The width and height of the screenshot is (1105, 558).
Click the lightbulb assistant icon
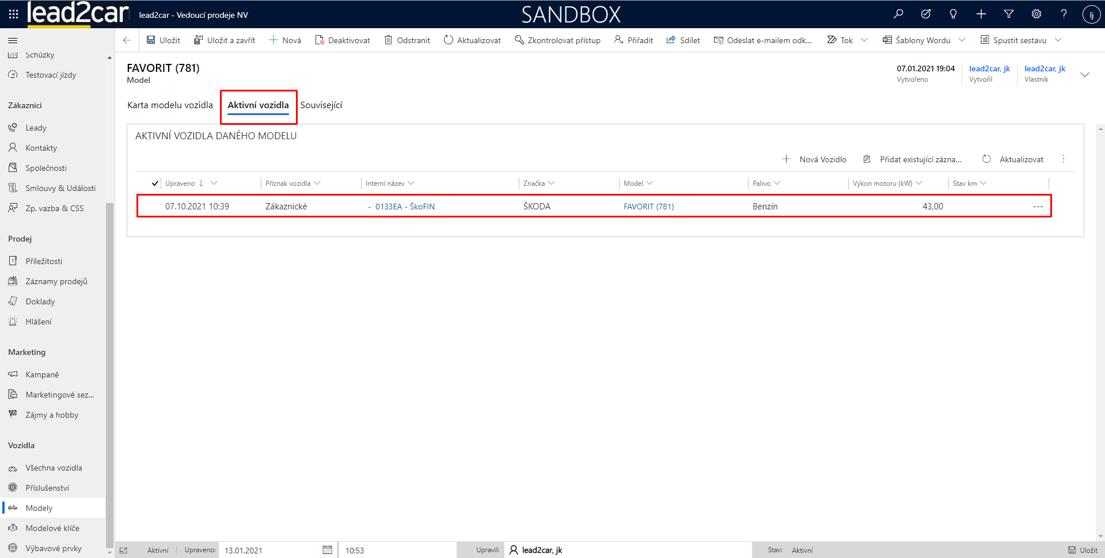coord(953,14)
